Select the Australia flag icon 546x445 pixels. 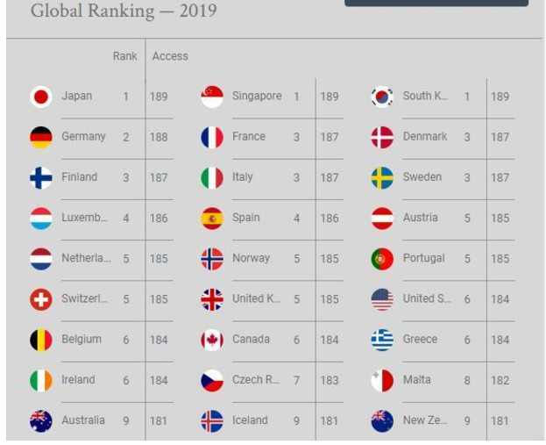pyautogui.click(x=41, y=421)
